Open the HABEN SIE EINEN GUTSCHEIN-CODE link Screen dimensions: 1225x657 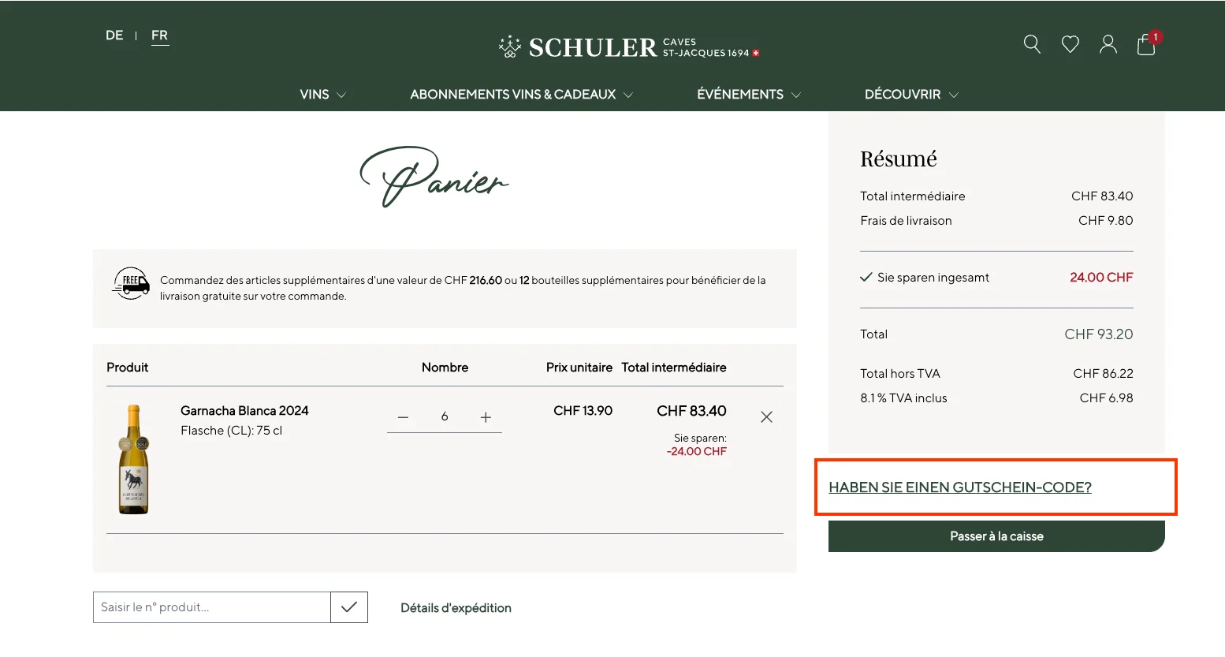[x=960, y=487]
